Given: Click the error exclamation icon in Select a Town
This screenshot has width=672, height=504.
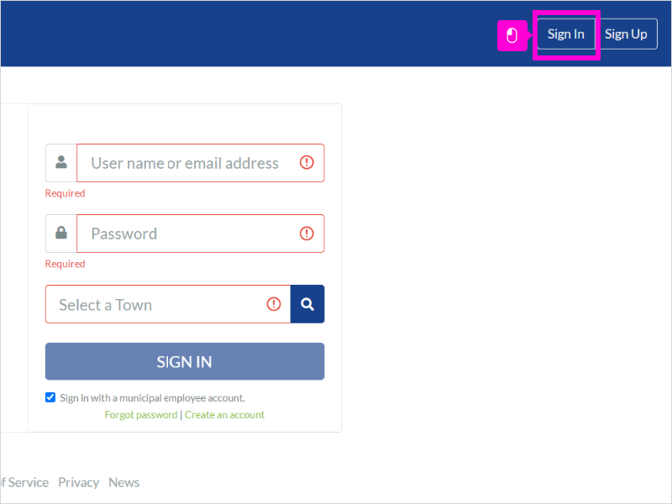Looking at the screenshot, I should pos(274,304).
